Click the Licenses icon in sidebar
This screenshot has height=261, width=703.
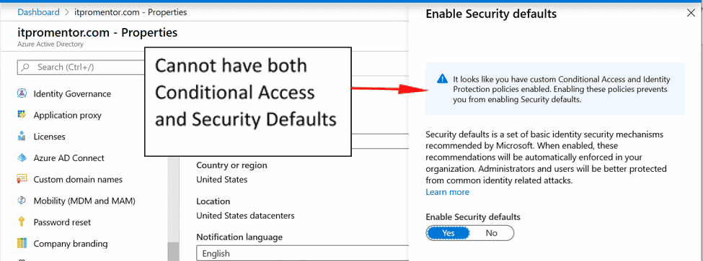(22, 137)
